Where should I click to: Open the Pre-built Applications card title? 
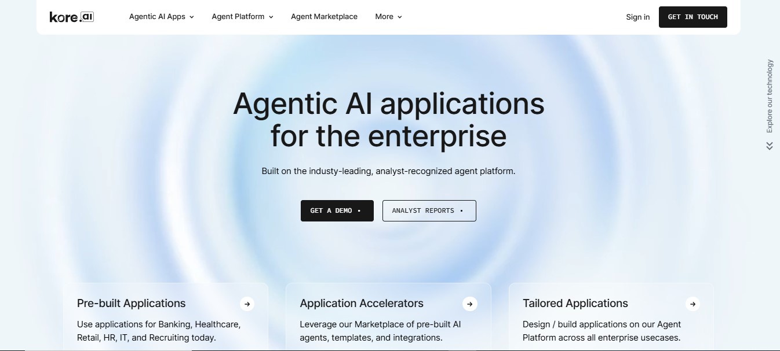pos(132,304)
